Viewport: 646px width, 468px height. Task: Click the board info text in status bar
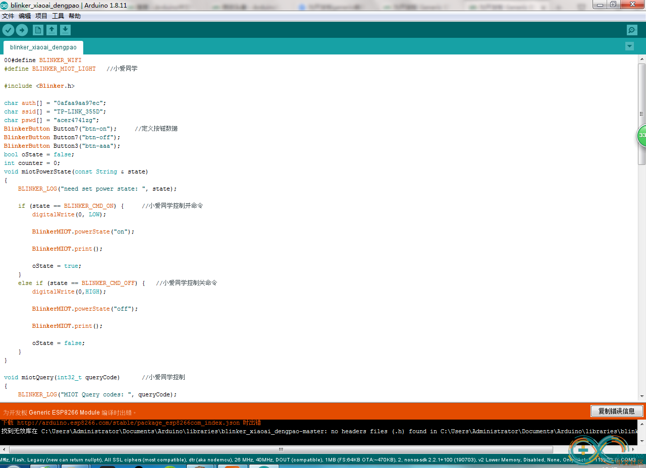tap(318, 460)
